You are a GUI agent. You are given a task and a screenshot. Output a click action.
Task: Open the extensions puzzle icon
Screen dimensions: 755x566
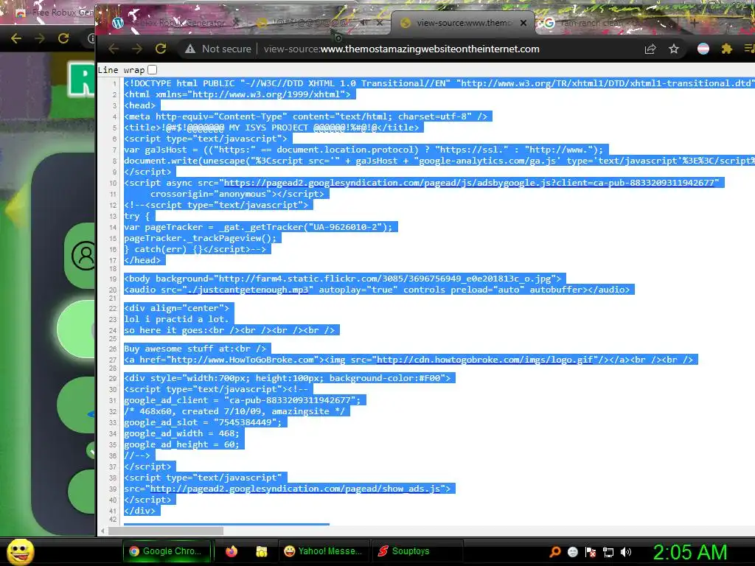coord(726,49)
